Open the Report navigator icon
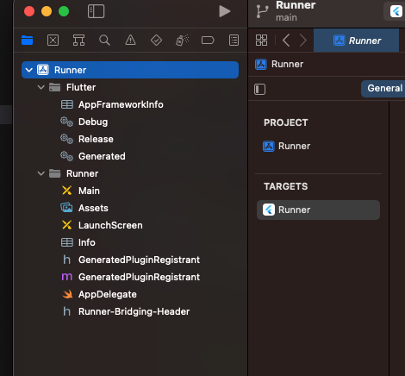 (x=234, y=41)
